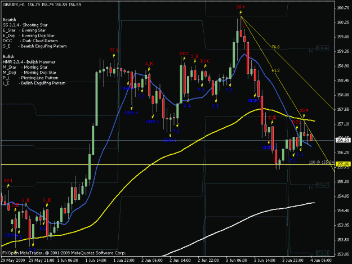Screen dimensions: 352x264
Task: Click the '29 May 2009' time axis label
Action: click(13, 261)
